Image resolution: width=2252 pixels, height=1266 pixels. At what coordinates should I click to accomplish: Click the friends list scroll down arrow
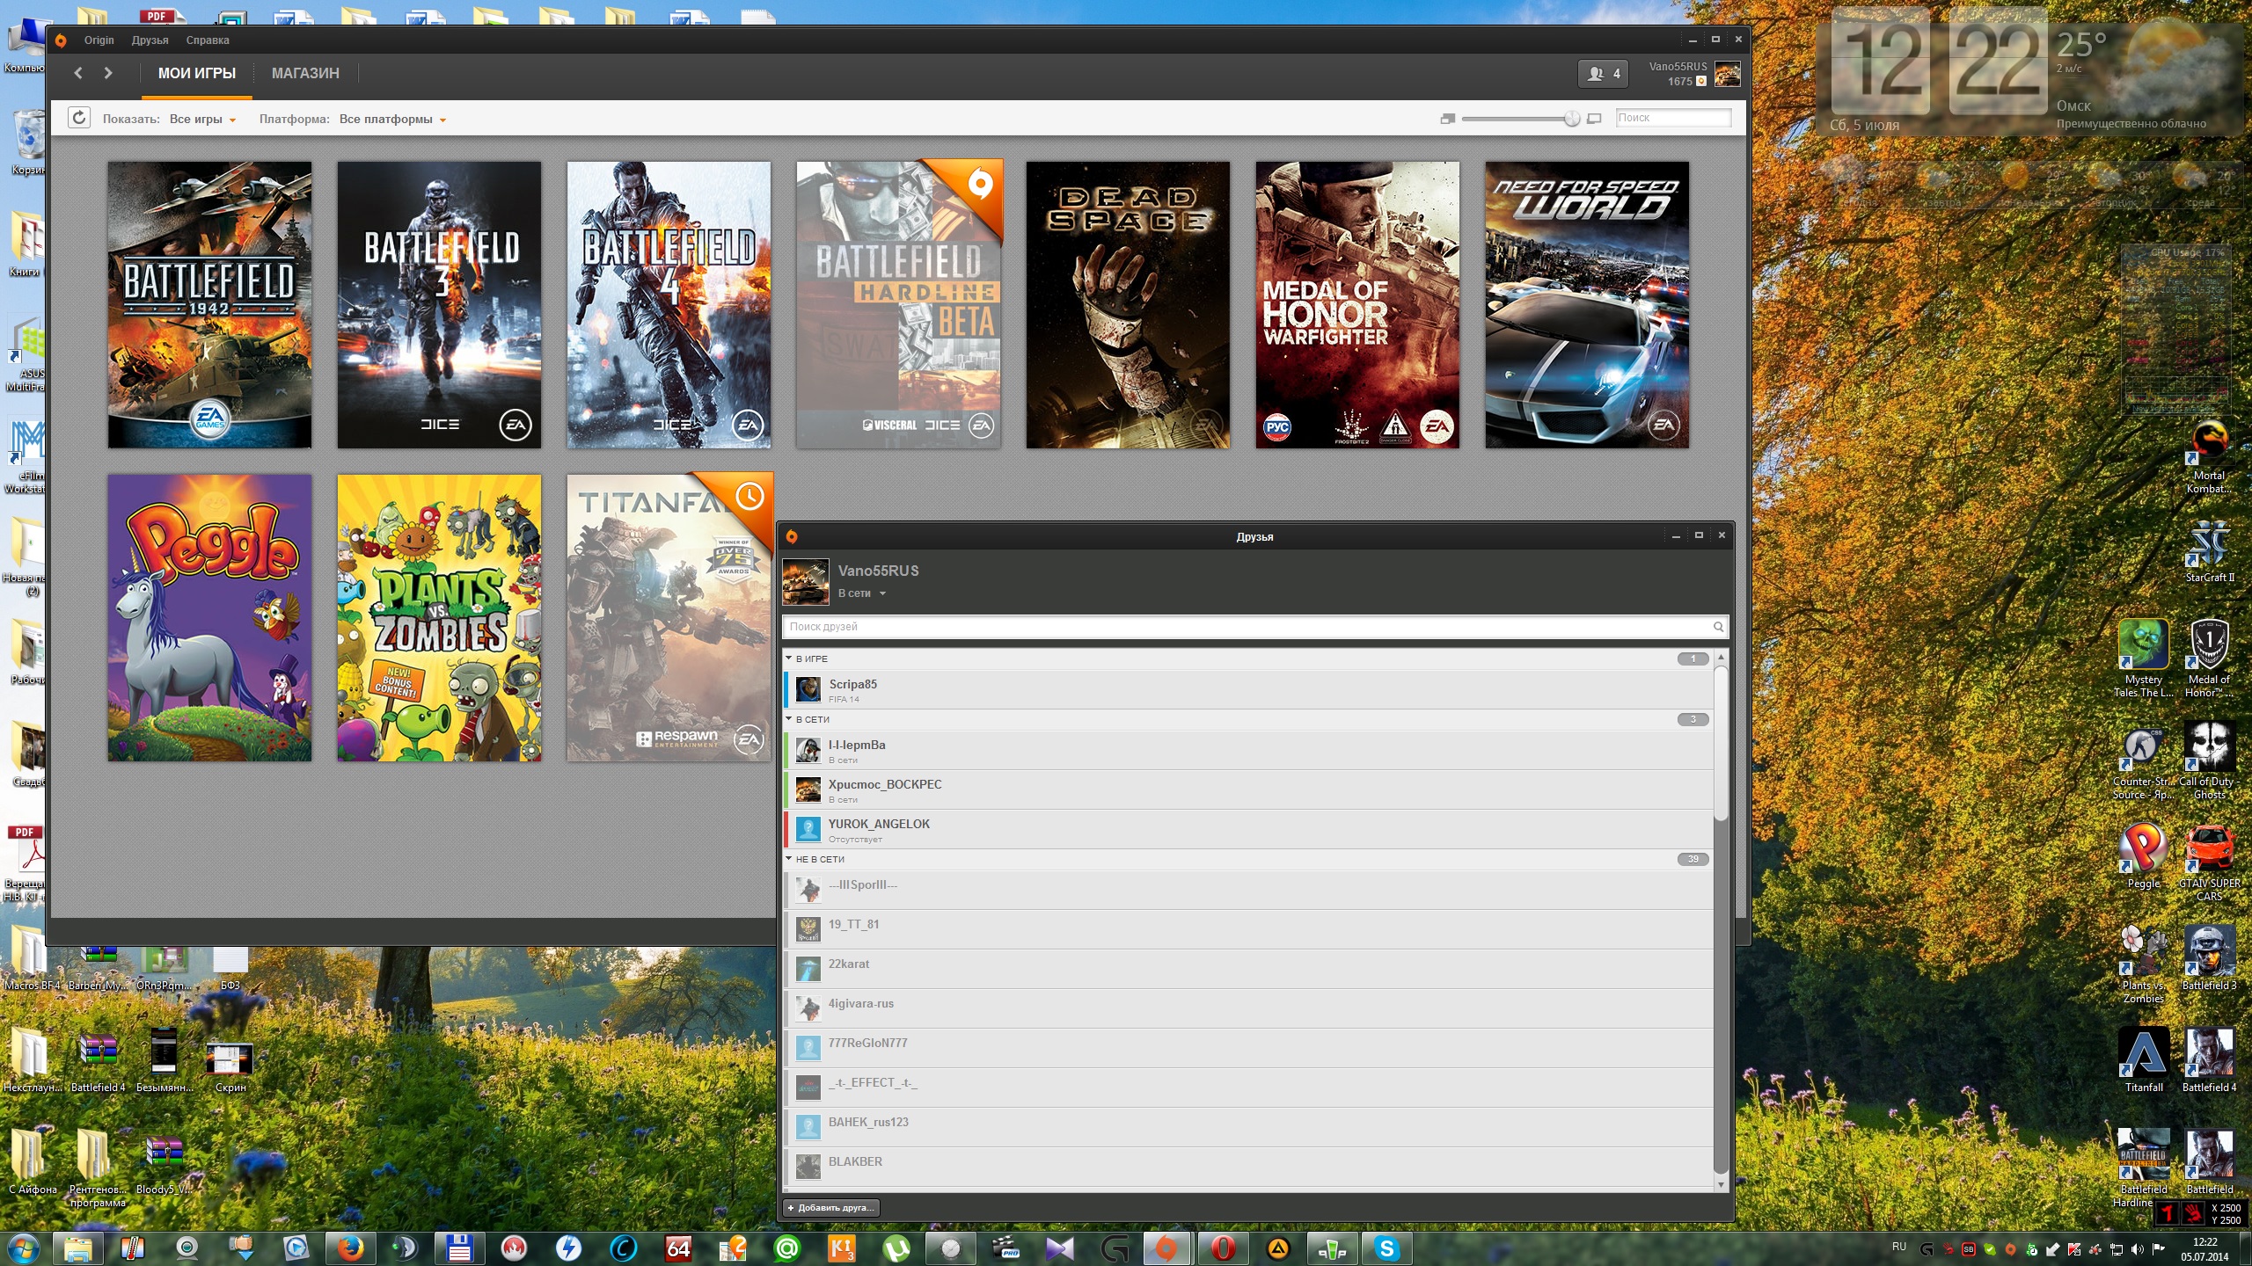pos(1721,1184)
